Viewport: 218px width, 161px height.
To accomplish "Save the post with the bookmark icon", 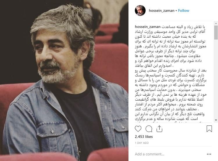I will pos(209,129).
